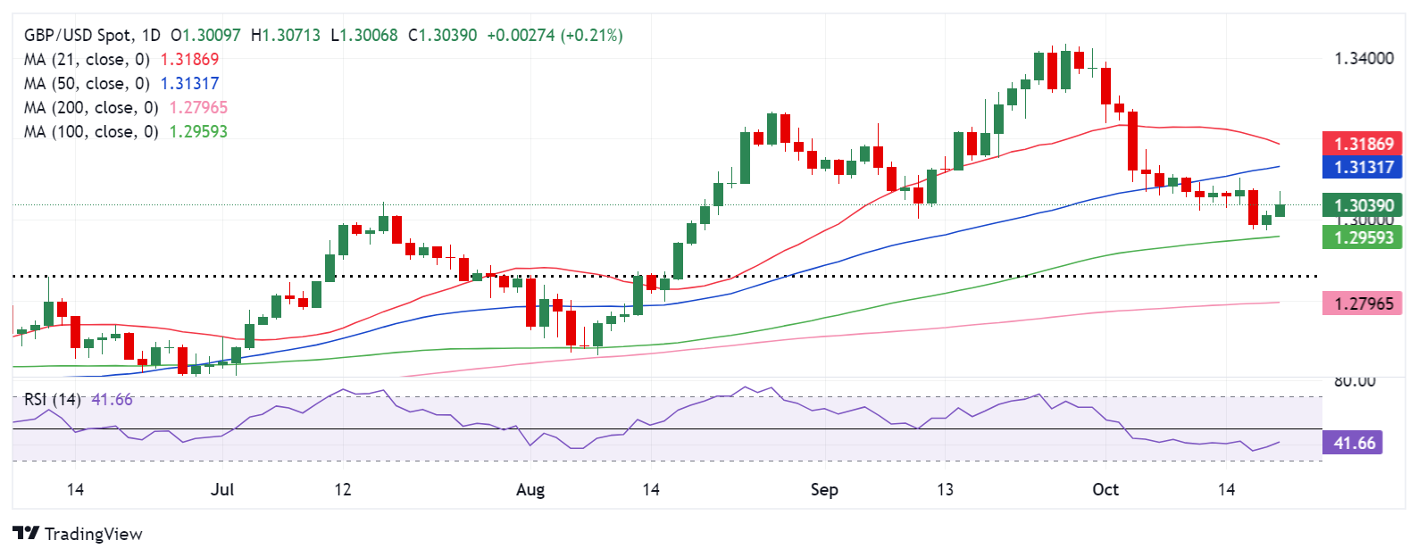Select the MA (50, close, 0) legend entry
This screenshot has width=1418, height=557.
pos(87,84)
